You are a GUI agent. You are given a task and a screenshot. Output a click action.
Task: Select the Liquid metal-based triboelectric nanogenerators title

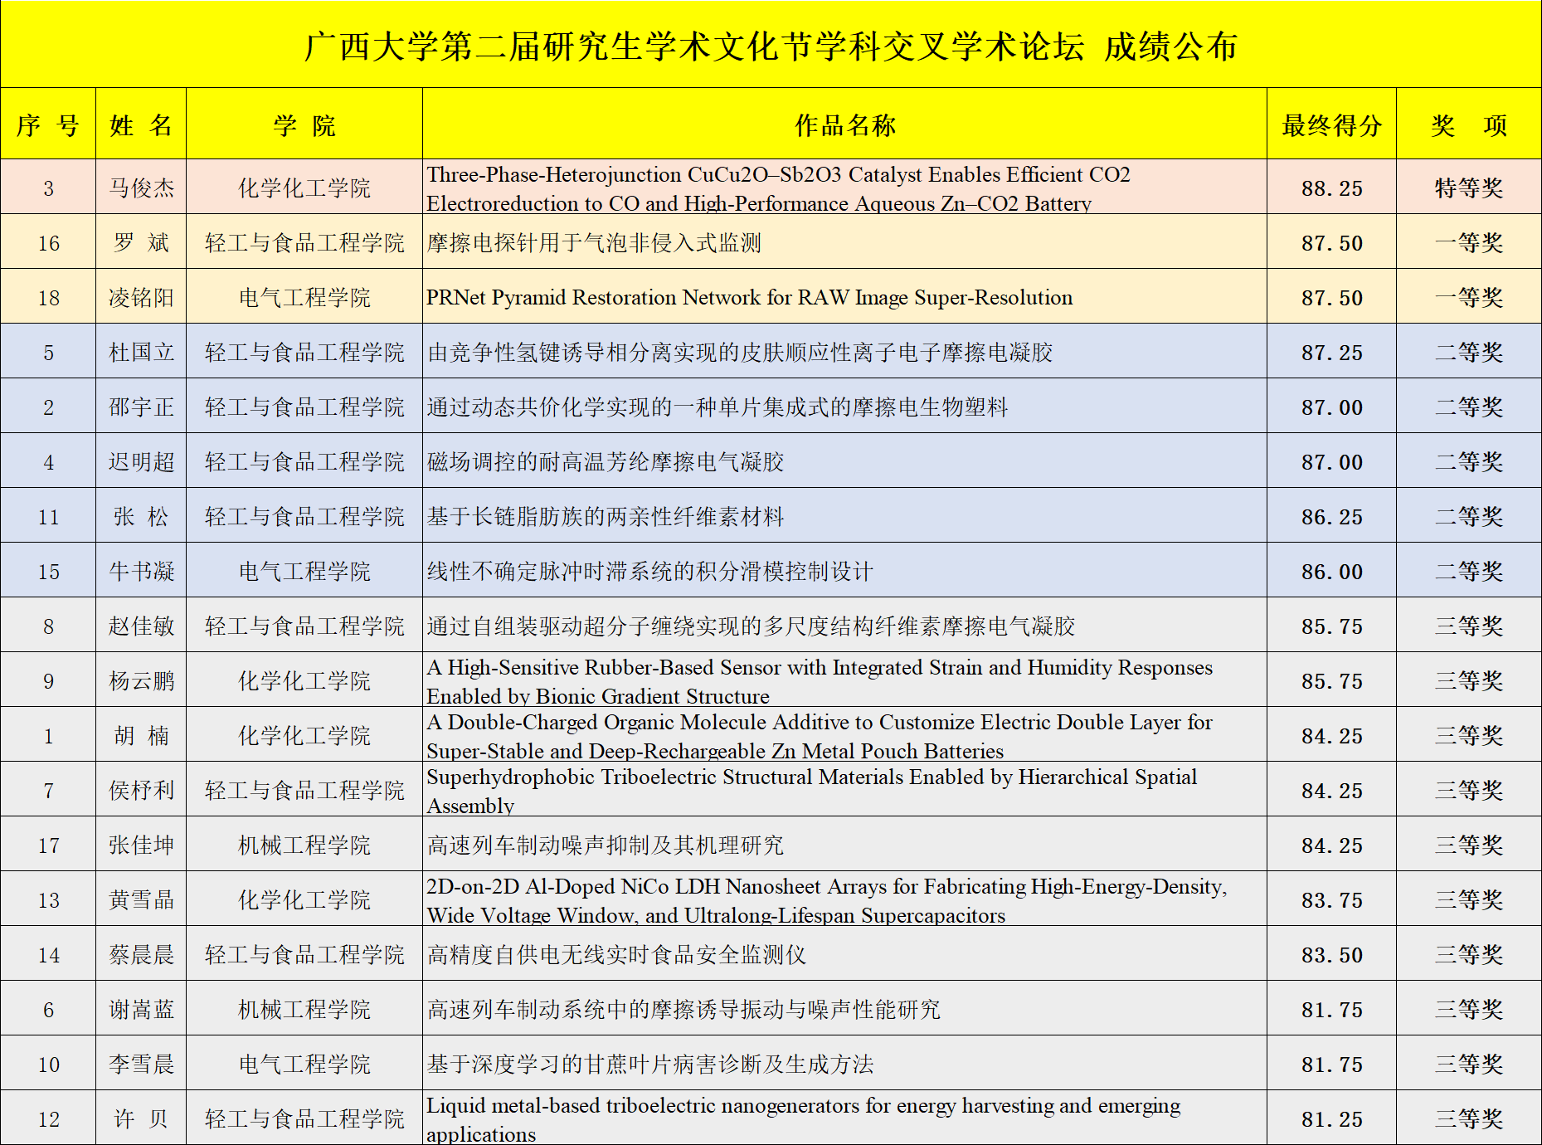(803, 1118)
